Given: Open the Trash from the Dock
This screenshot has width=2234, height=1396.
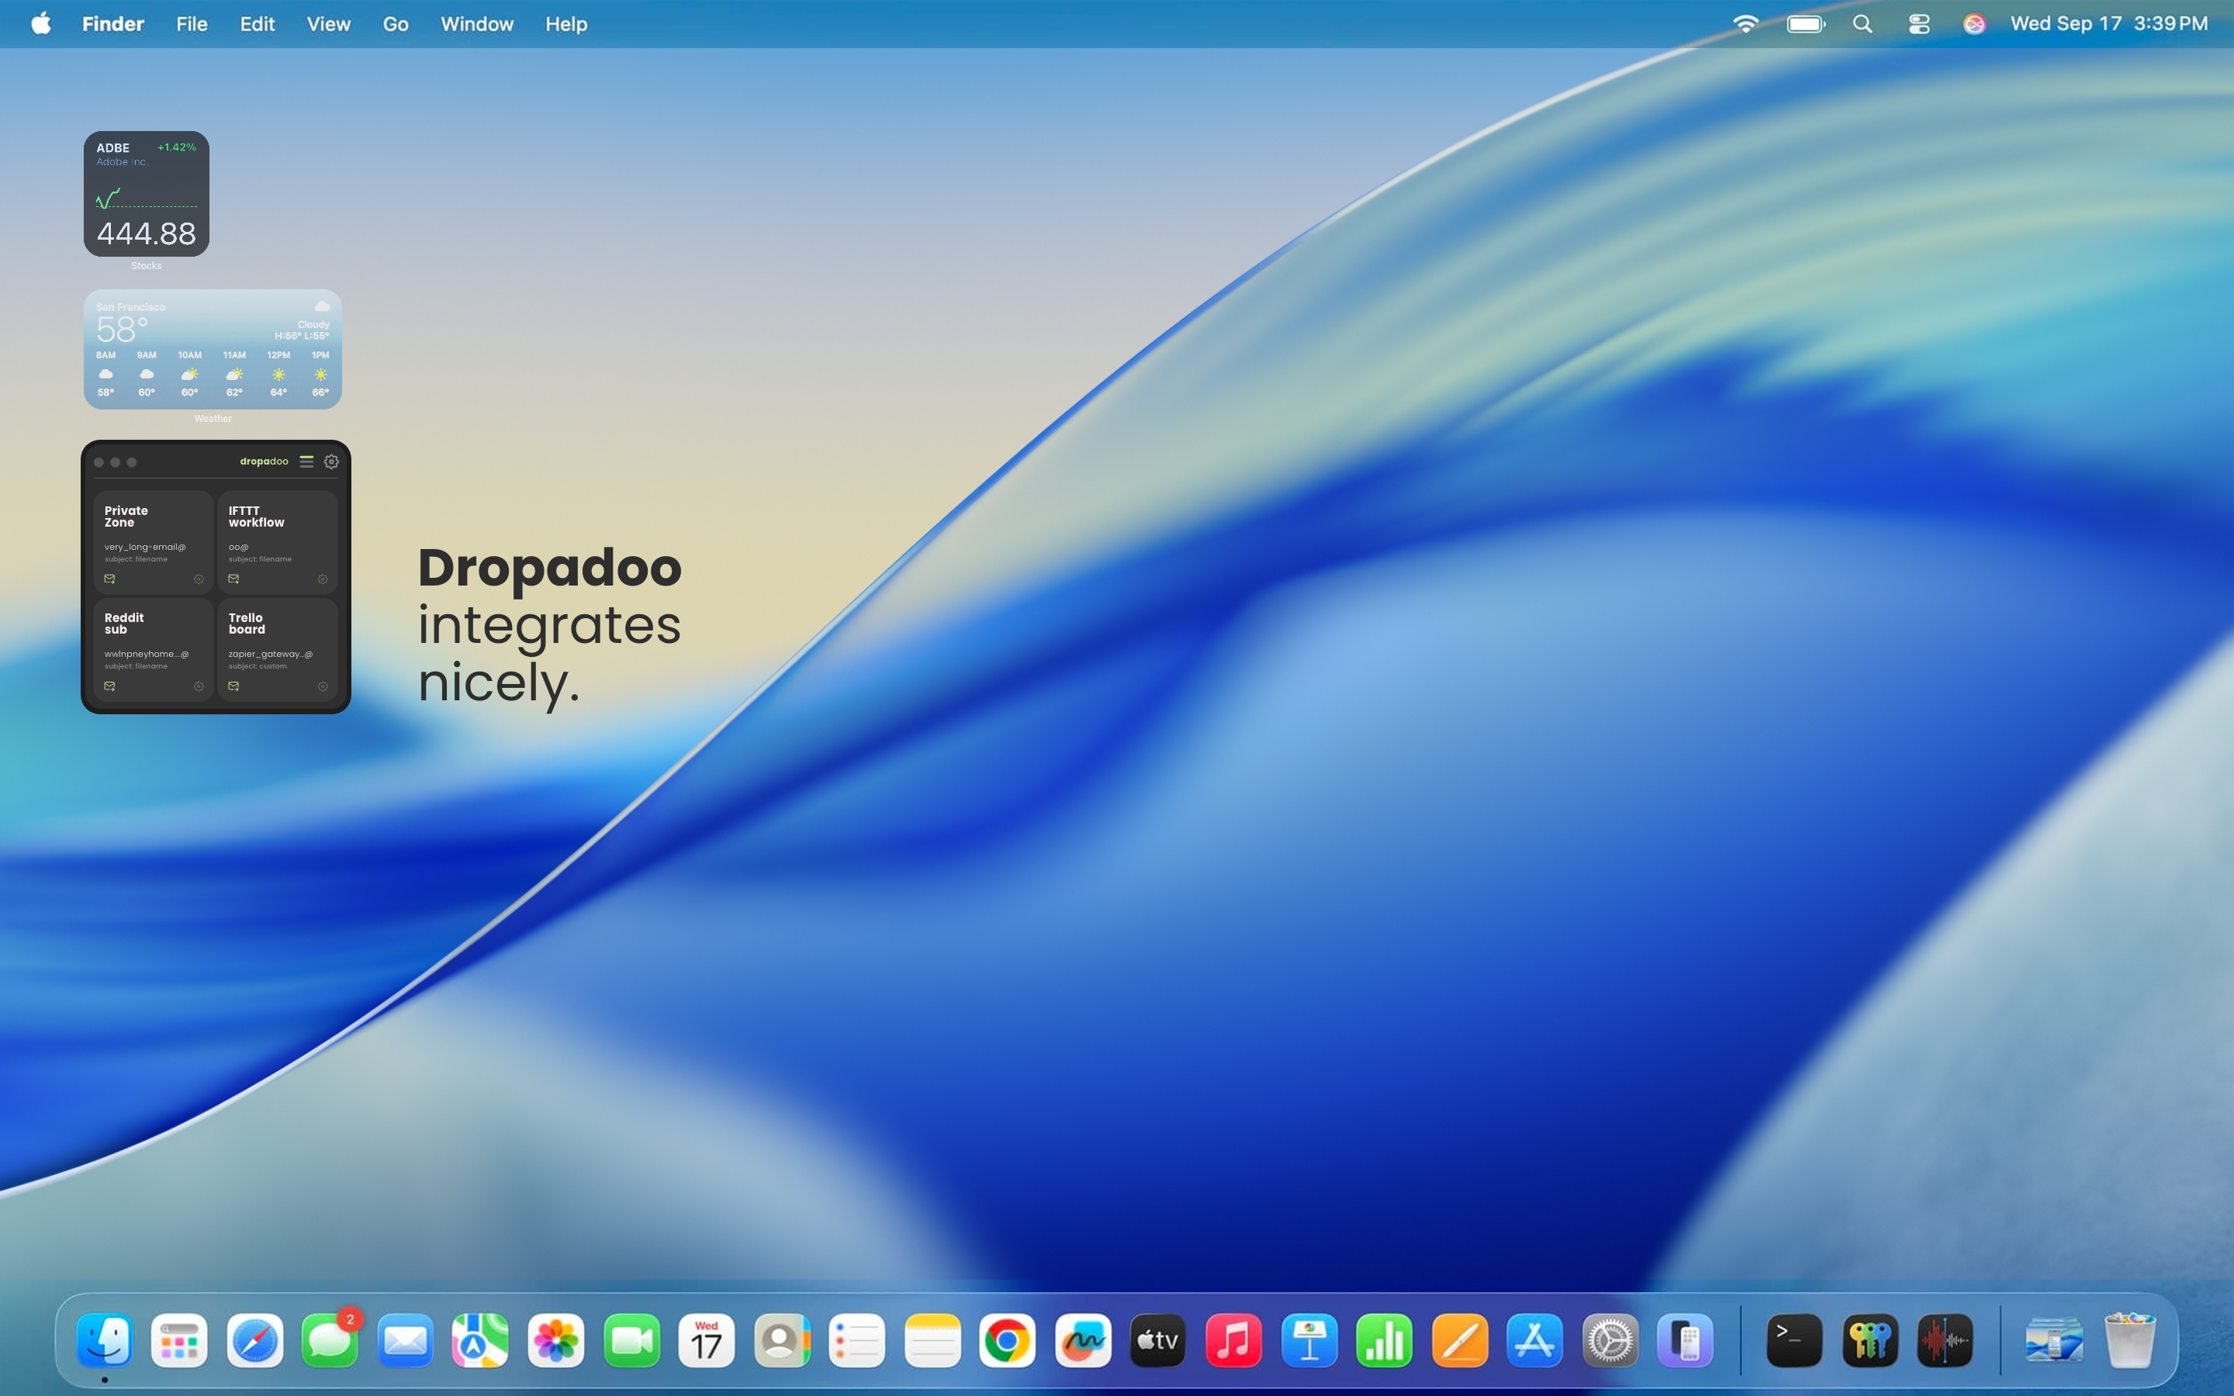Looking at the screenshot, I should [x=2131, y=1341].
